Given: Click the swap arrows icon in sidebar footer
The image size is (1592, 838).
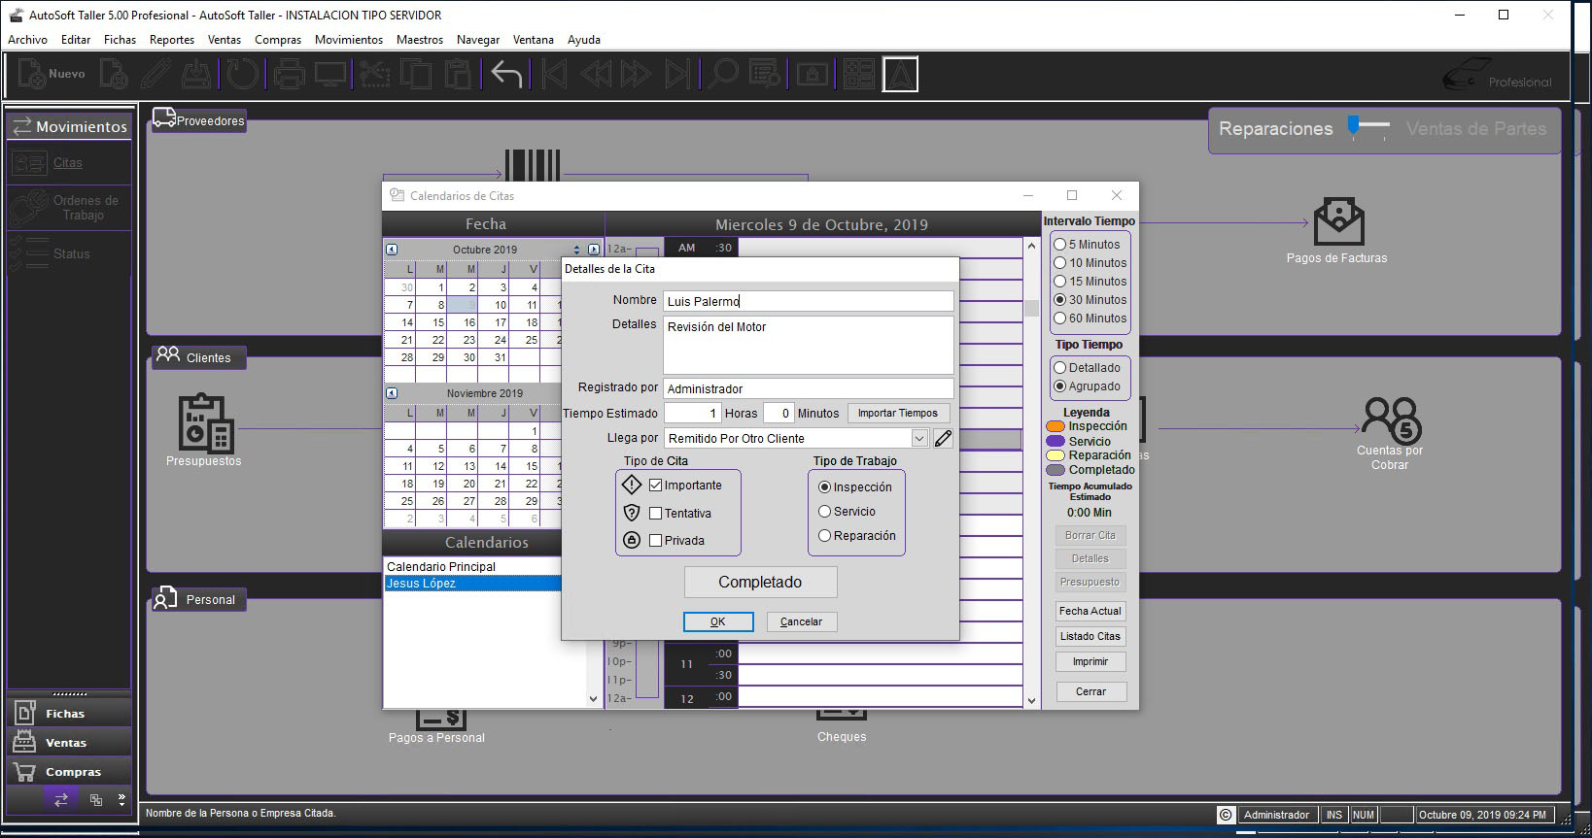Looking at the screenshot, I should pos(60,799).
